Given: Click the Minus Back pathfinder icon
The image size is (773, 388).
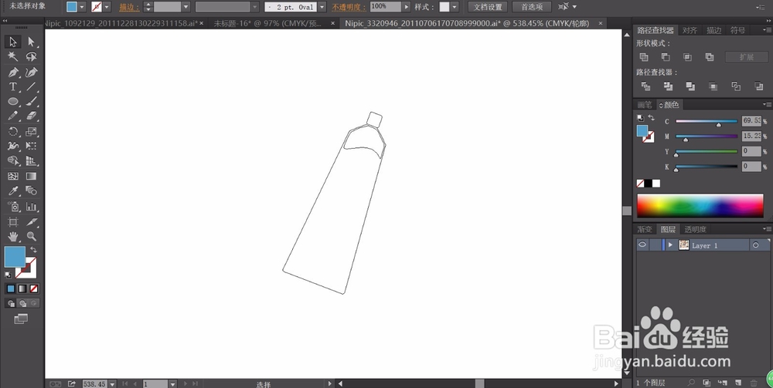Looking at the screenshot, I should (759, 86).
